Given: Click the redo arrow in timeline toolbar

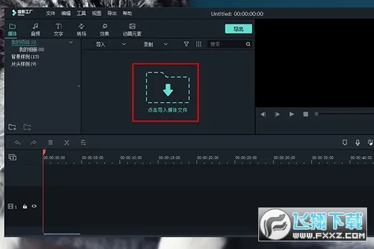Looking at the screenshot, I should (x=34, y=142).
